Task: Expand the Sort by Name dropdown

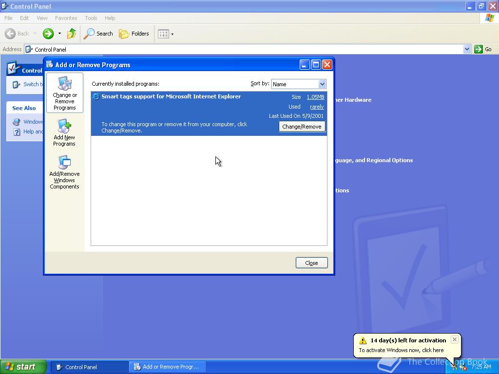Action: click(x=322, y=84)
